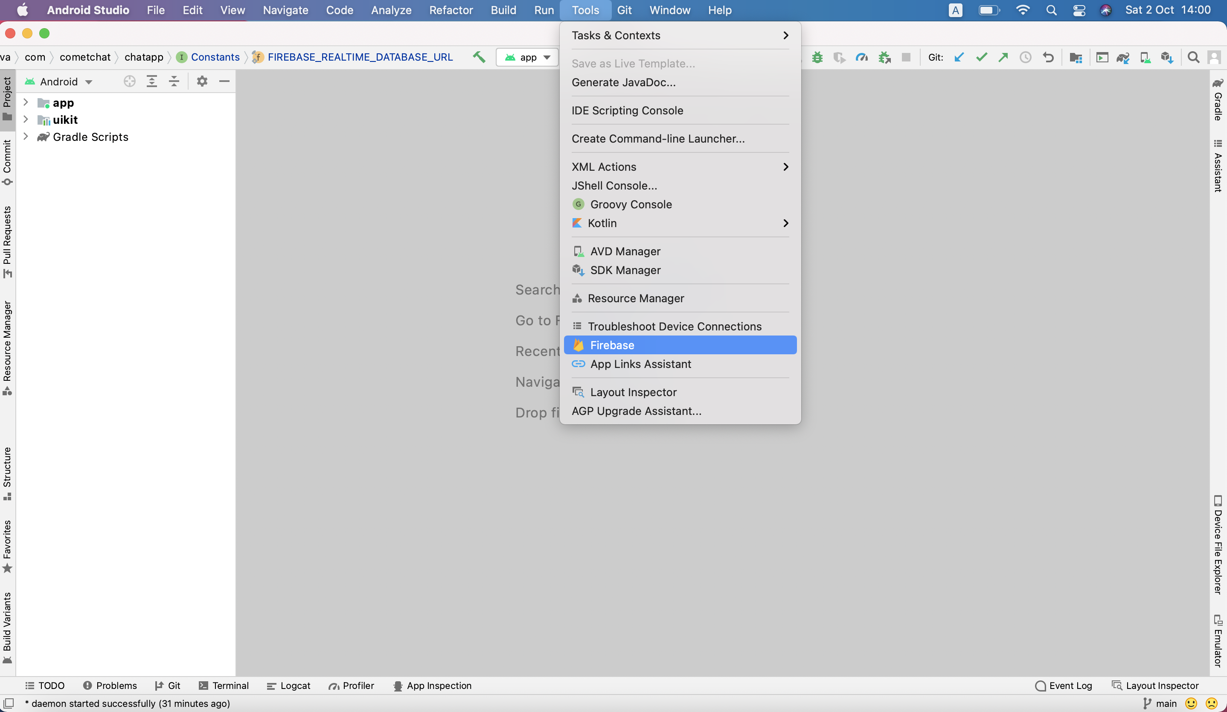Click the user account avatar icon
Screen dimensions: 1227x712
[x=1214, y=58]
